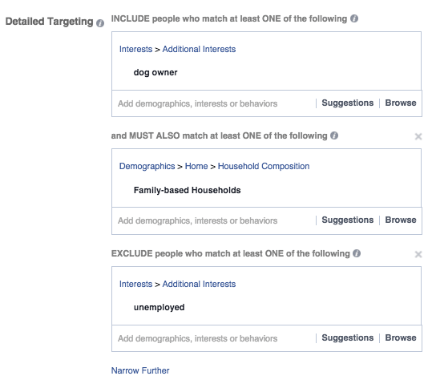Select the dog owner interest entry
This screenshot has height=384, width=432.
coord(155,72)
